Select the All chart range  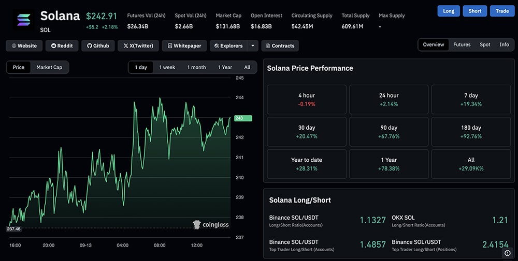247,67
